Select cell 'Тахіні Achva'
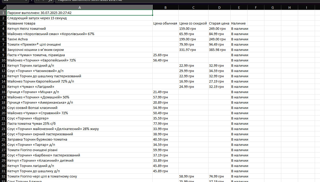 [80, 39]
